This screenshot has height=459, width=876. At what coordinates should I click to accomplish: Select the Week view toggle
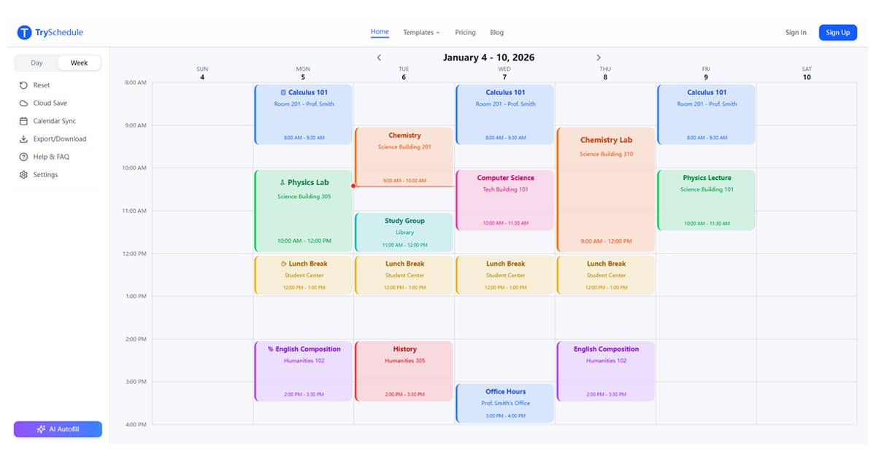[x=79, y=63]
